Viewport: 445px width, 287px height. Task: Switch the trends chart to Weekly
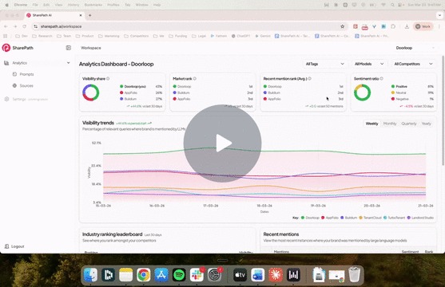click(x=371, y=124)
